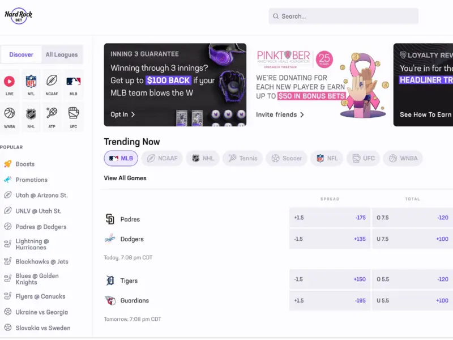Filter trending by NCAAF chip

(162, 158)
